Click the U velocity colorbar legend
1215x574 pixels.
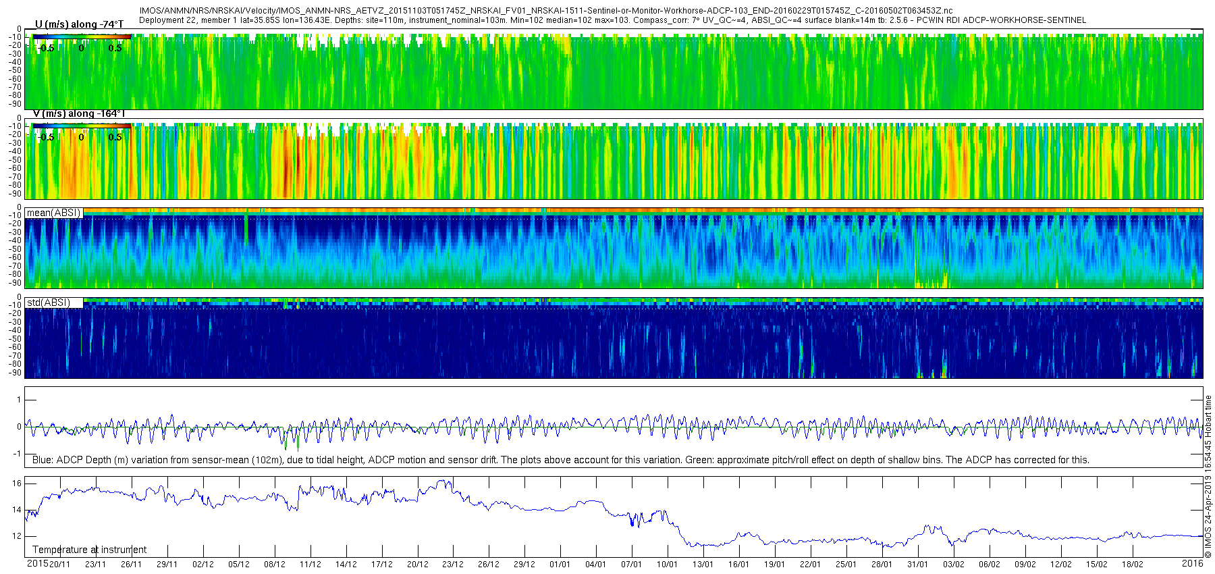81,43
